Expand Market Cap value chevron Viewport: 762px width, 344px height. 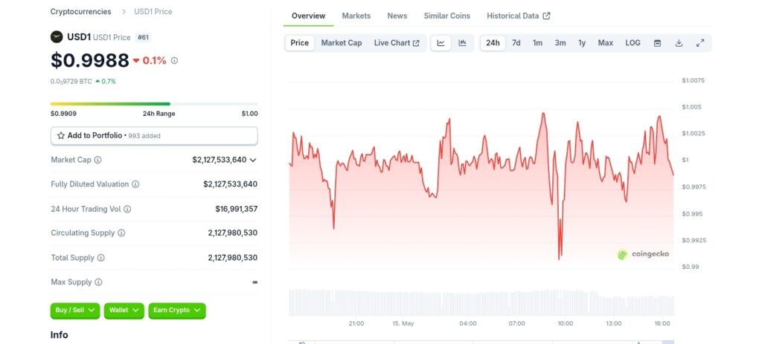click(x=253, y=160)
